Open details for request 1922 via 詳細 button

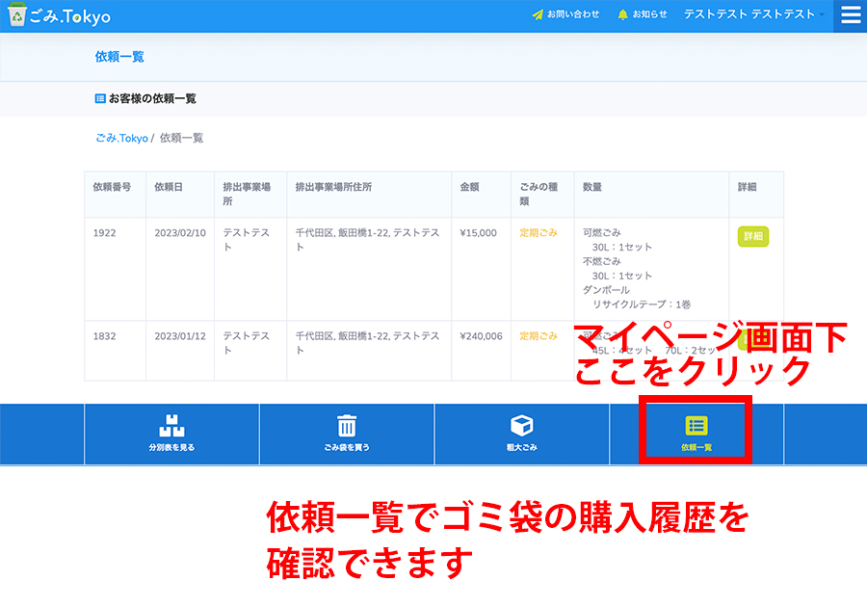[x=750, y=236]
